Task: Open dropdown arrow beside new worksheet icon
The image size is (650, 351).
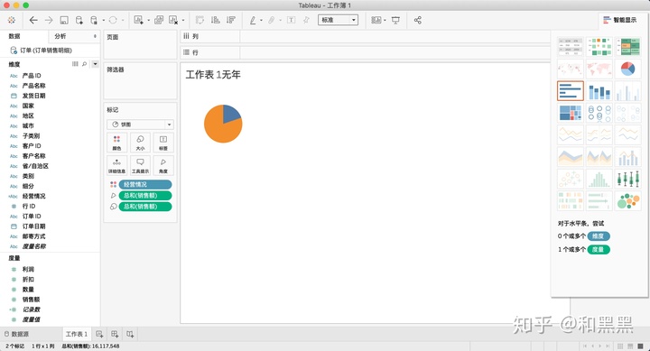Action: [148, 21]
